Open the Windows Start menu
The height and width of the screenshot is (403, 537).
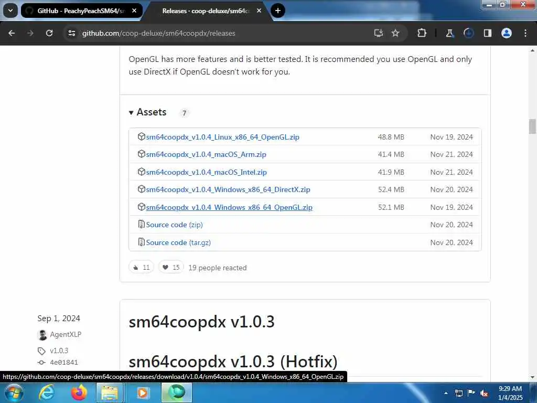pyautogui.click(x=14, y=393)
